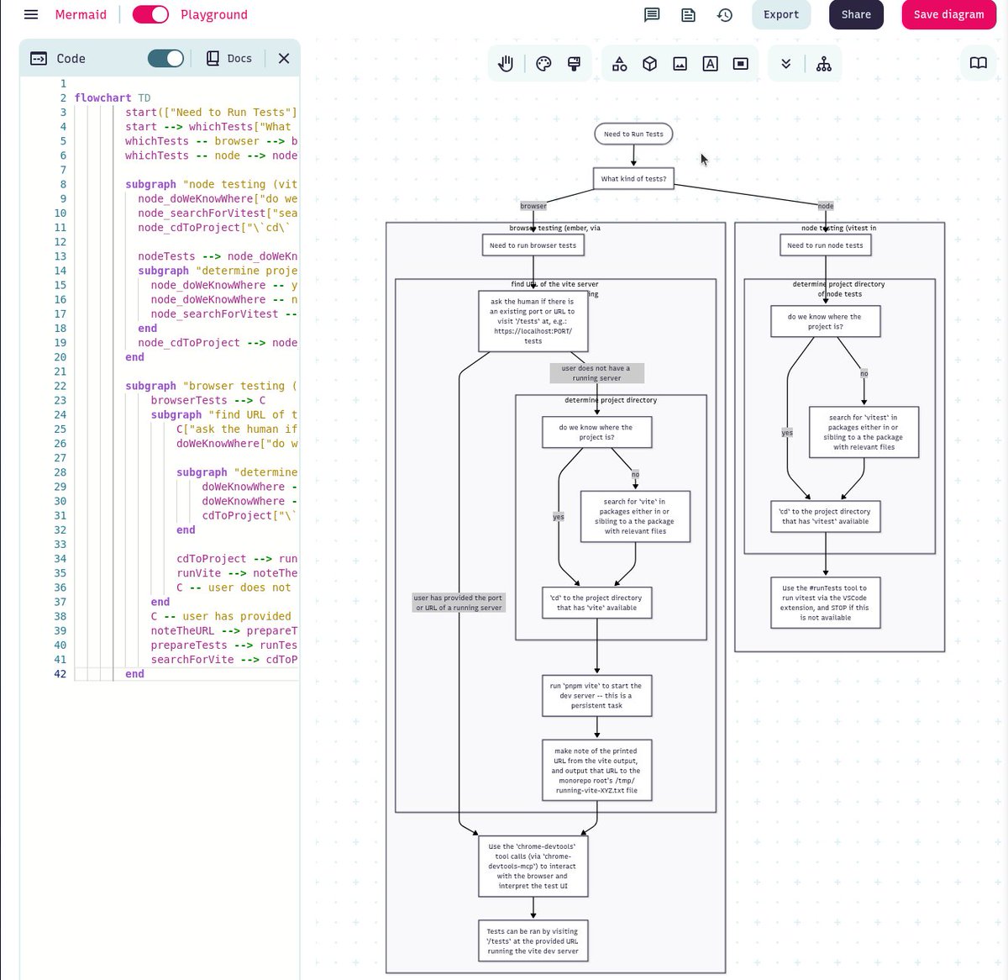Select 'Need to run browser tests' node
The image size is (1008, 980).
[533, 245]
